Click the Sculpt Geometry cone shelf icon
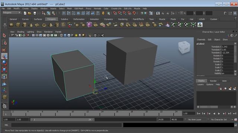Screen dimensions: 238x133 [x=167, y=25]
